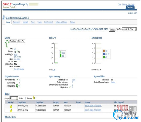Open the aka_cluster link
This screenshot has height=122, width=141.
[x=17, y=59]
